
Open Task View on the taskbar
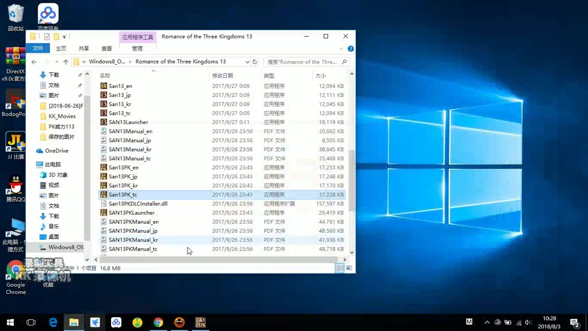tap(31, 322)
